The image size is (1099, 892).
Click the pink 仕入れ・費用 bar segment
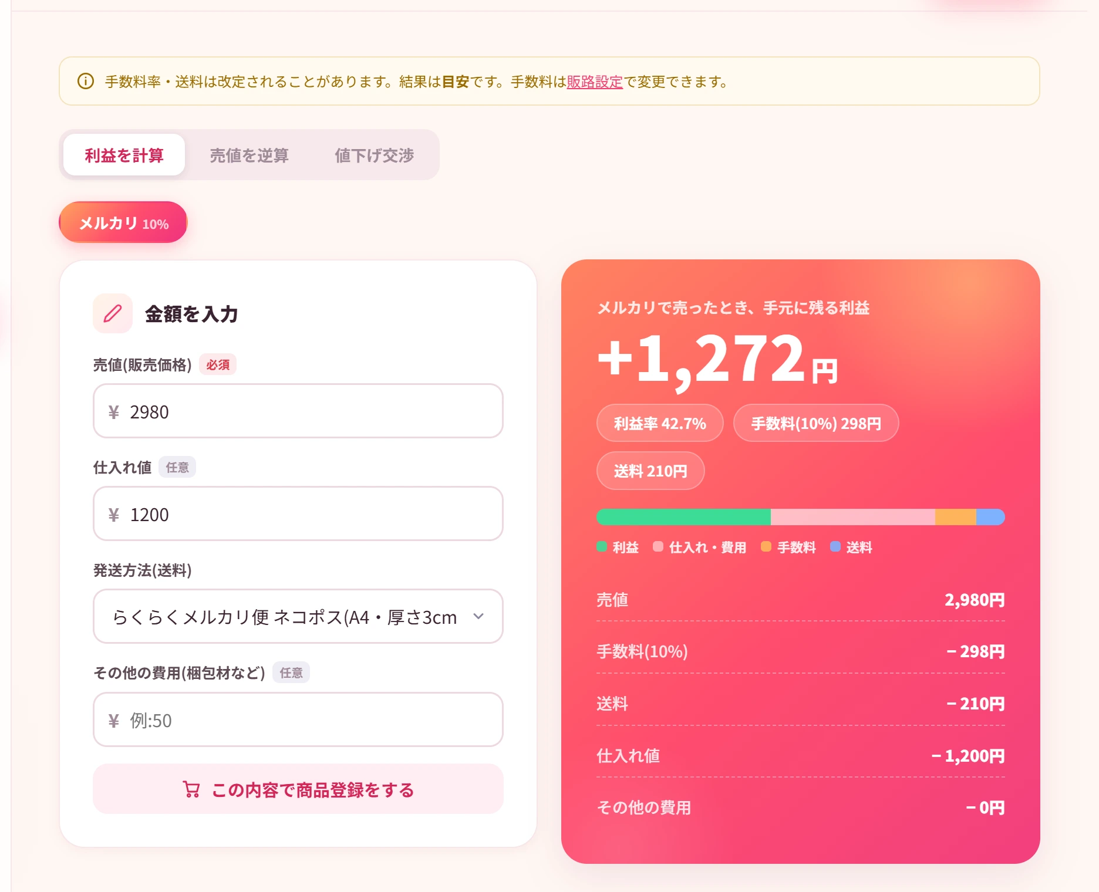[853, 517]
